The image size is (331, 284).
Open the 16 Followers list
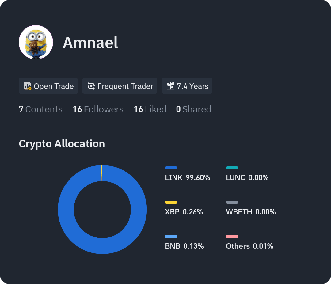pyautogui.click(x=98, y=109)
